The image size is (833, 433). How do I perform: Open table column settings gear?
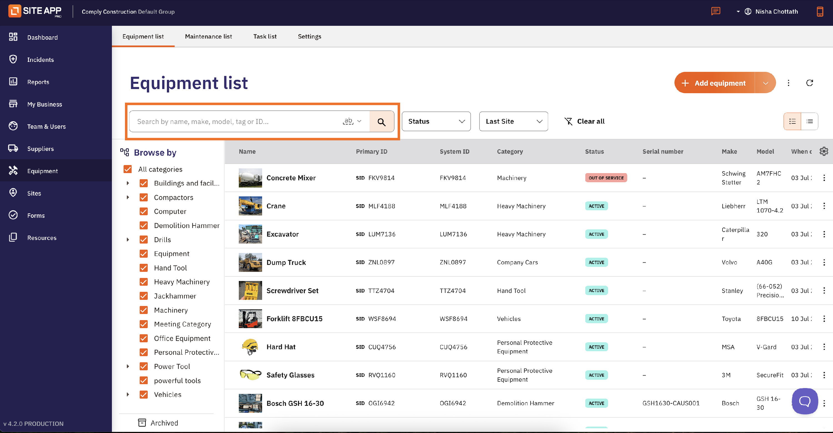pos(824,151)
